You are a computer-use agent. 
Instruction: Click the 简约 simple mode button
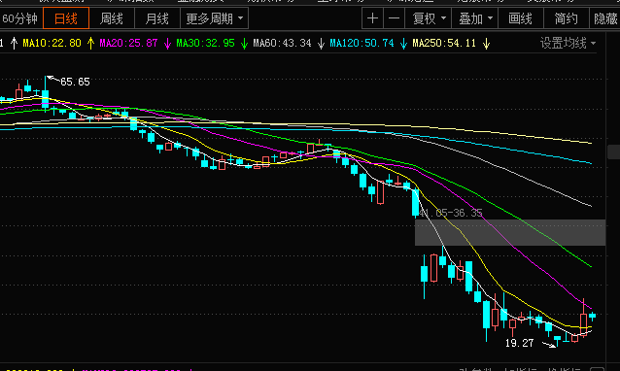[x=566, y=18]
